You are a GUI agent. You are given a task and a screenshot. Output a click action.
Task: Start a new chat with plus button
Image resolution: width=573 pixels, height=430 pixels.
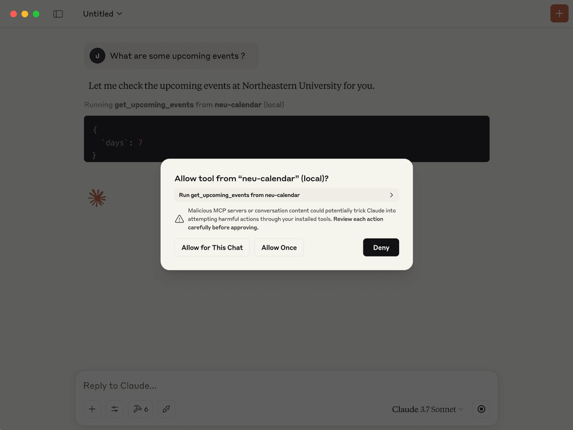[559, 14]
